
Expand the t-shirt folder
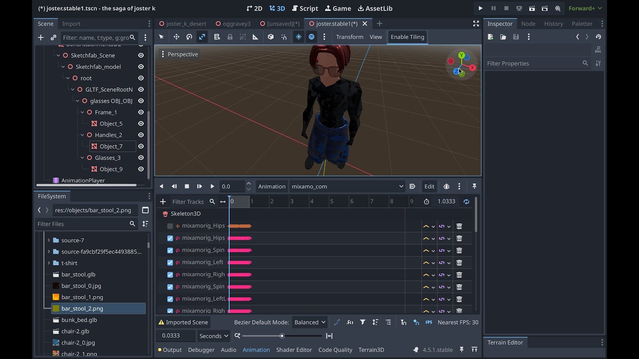coord(48,263)
